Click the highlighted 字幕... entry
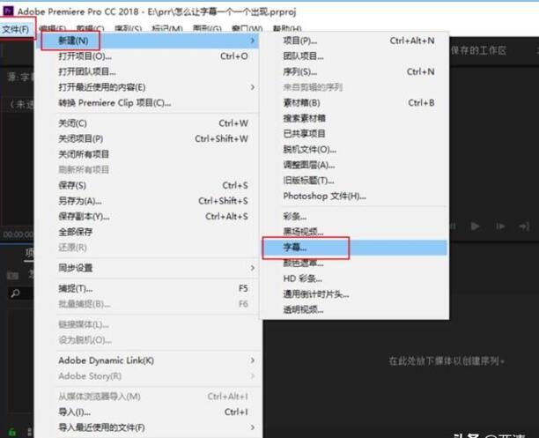539x438 pixels. [355, 248]
